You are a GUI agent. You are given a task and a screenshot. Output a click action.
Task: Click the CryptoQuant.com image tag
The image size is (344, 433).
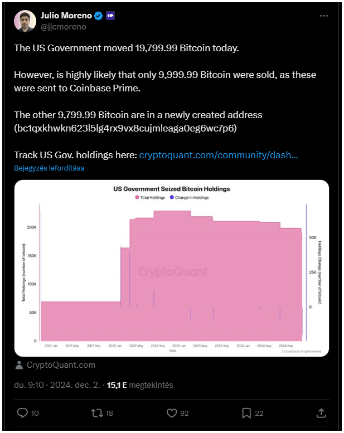(x=61, y=365)
